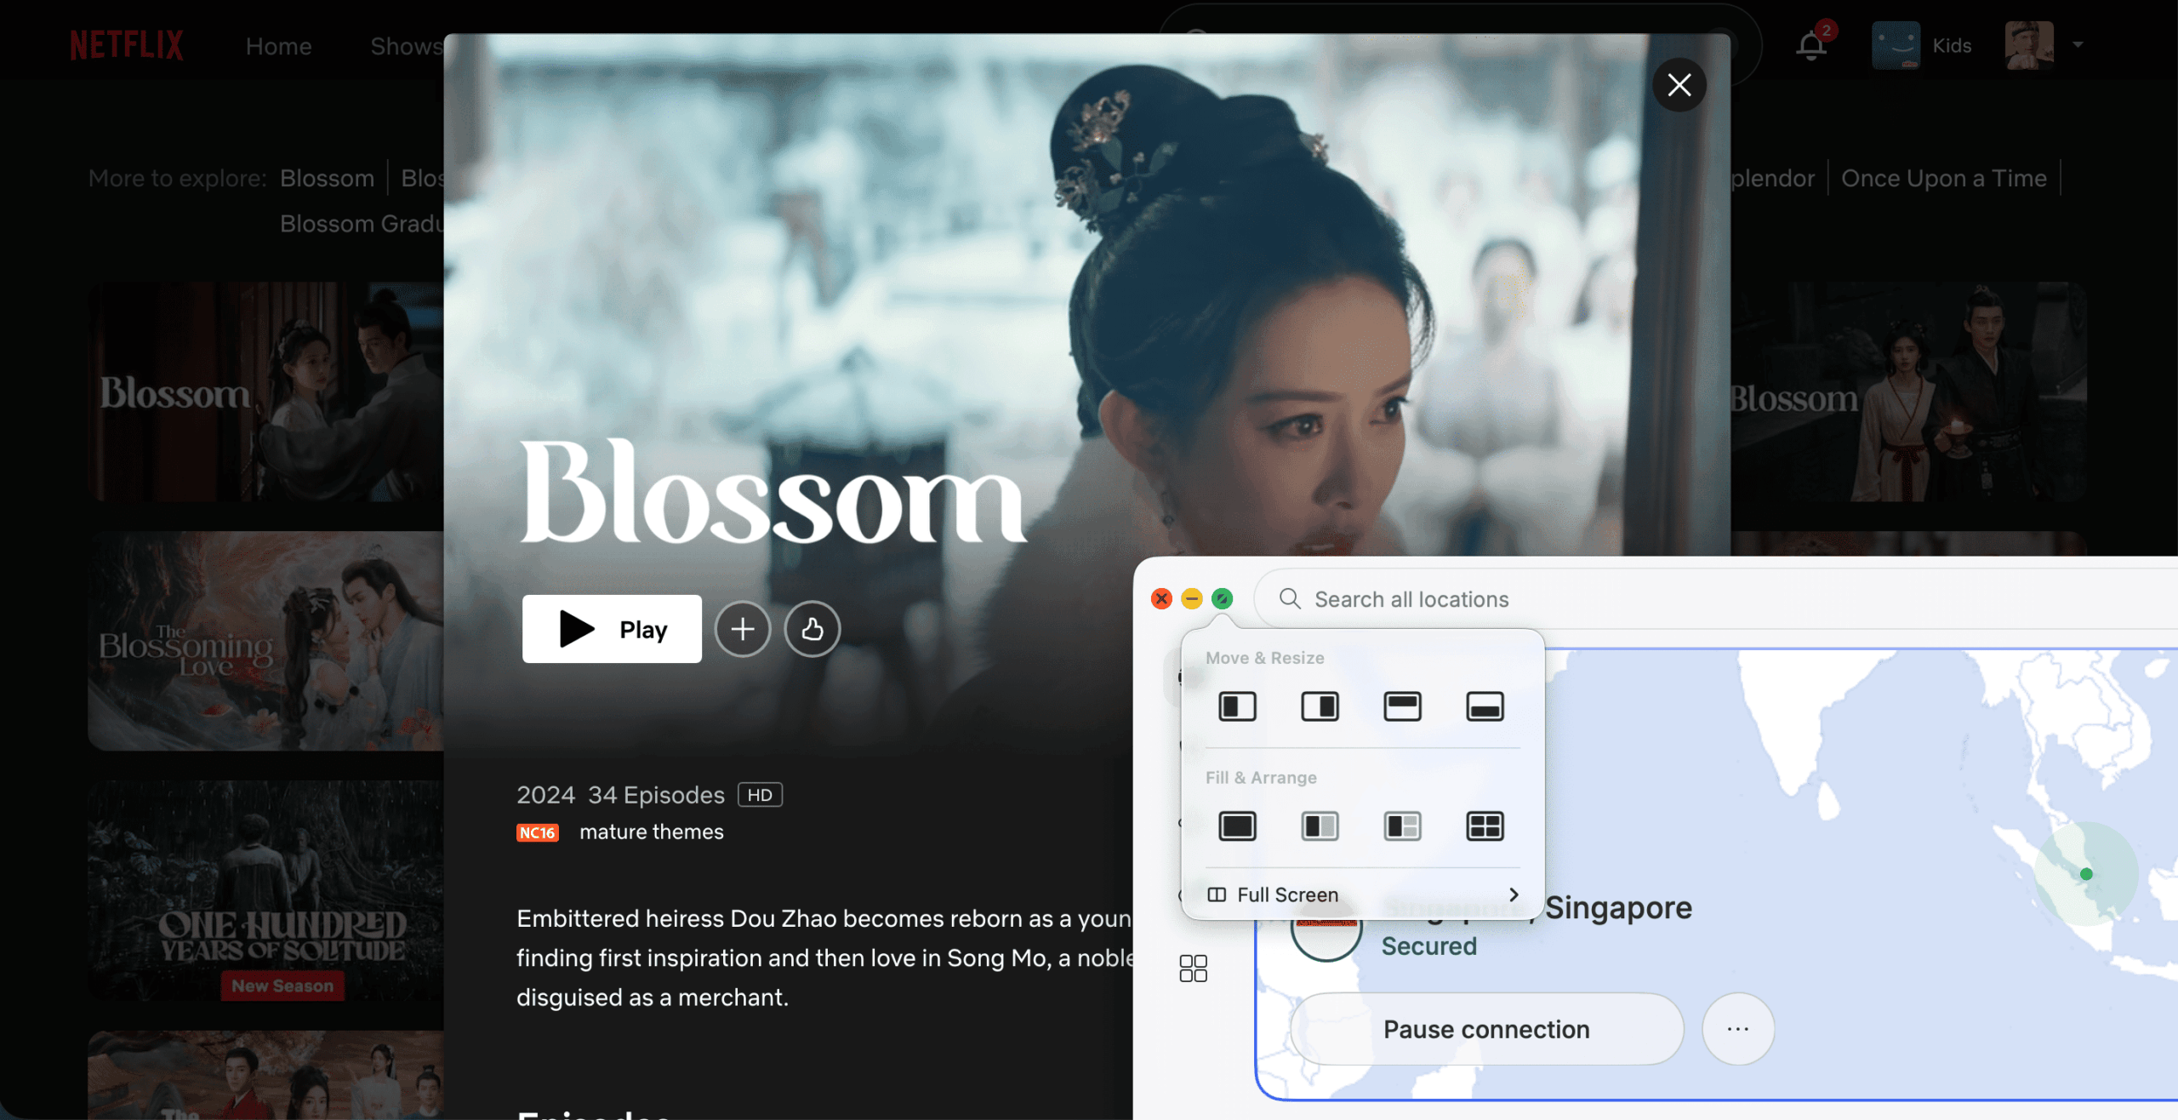The image size is (2178, 1120).
Task: Click the green zoom button of VPN window
Action: (1222, 598)
